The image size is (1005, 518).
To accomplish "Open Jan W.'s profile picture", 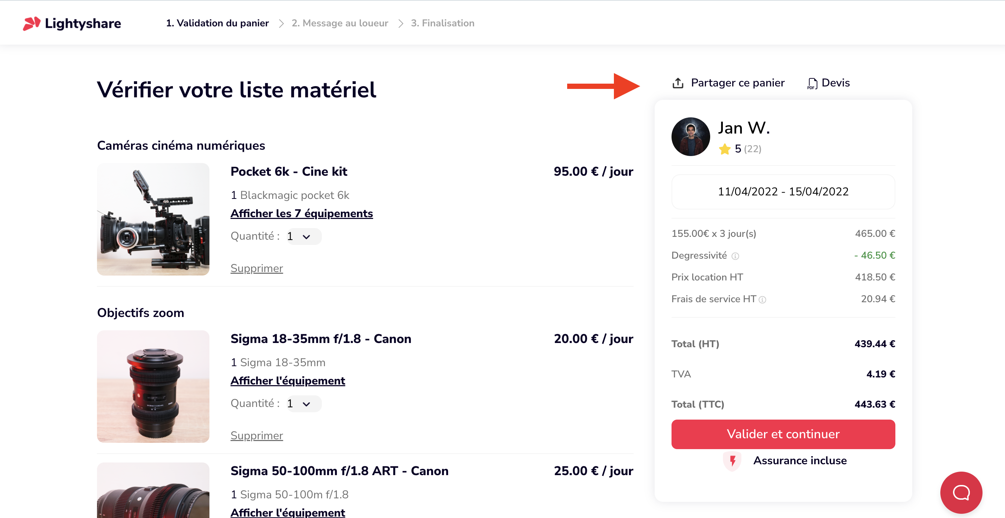I will (690, 136).
